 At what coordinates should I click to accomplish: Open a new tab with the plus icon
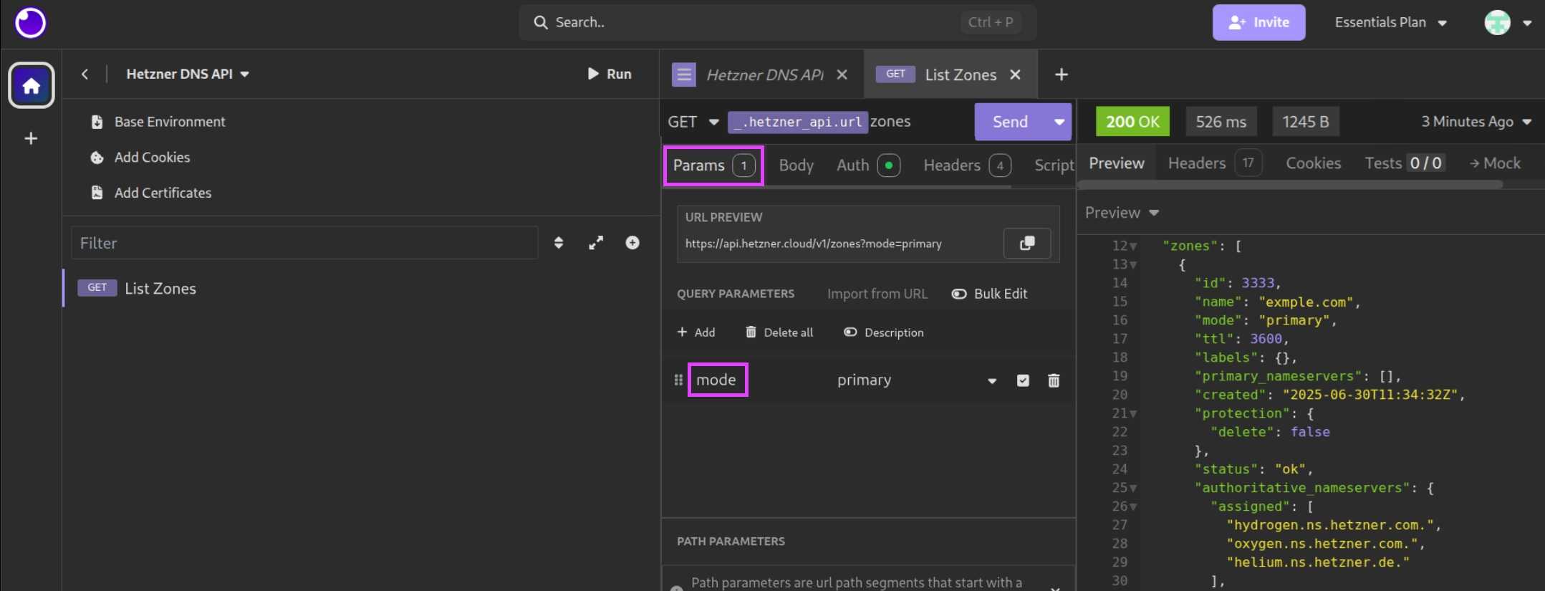click(1061, 75)
